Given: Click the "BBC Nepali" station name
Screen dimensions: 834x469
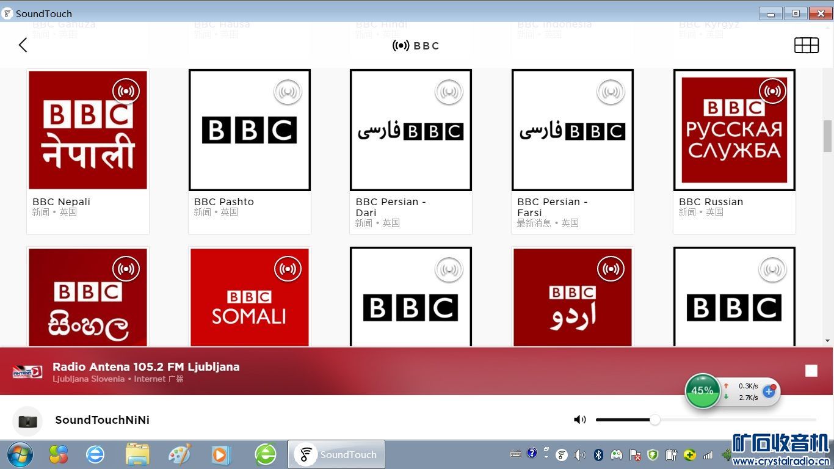Looking at the screenshot, I should coord(61,202).
